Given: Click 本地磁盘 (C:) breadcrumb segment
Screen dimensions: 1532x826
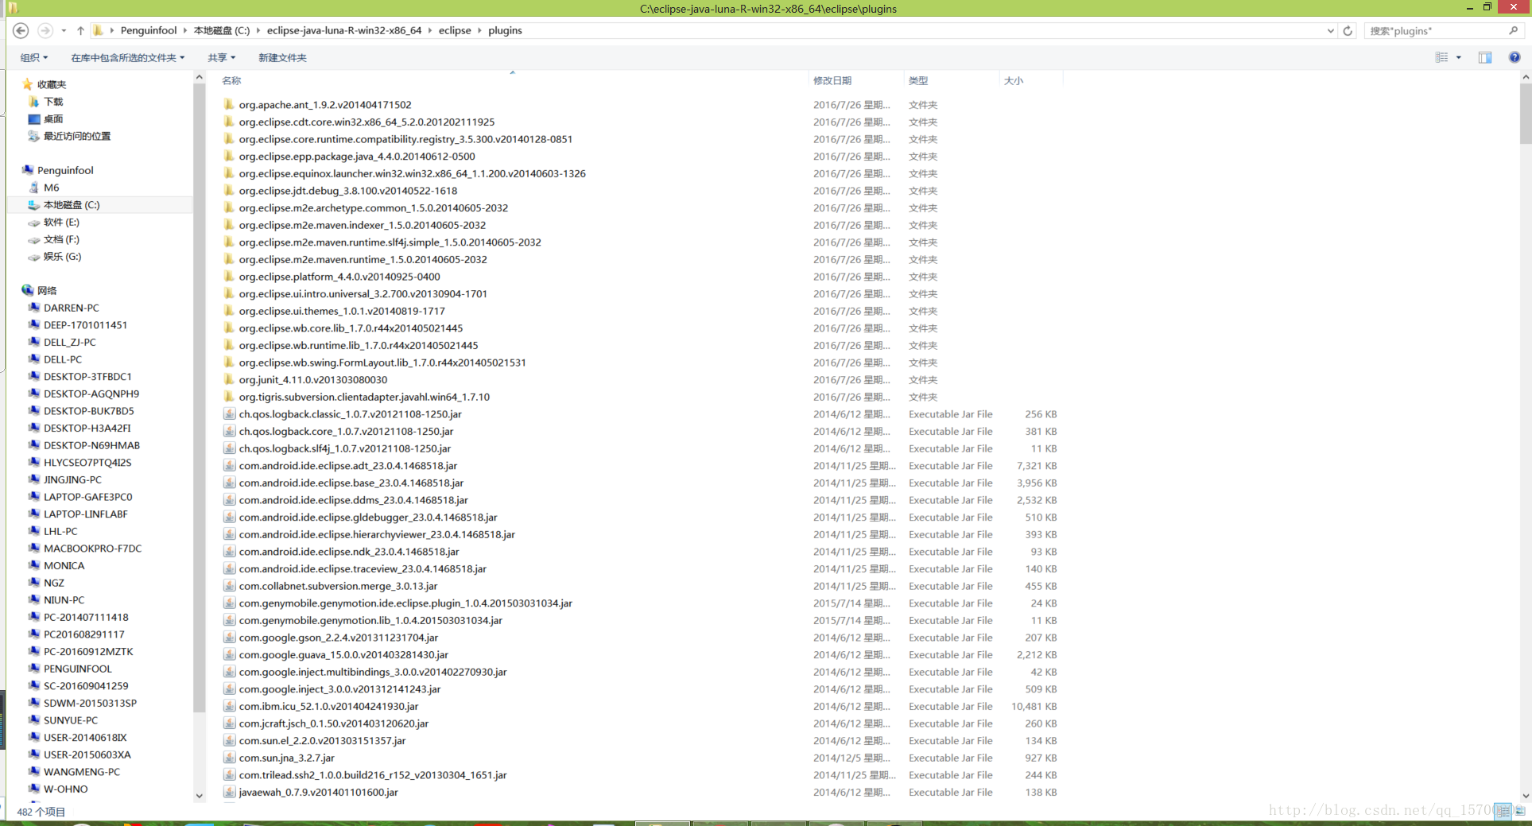Looking at the screenshot, I should [x=222, y=31].
